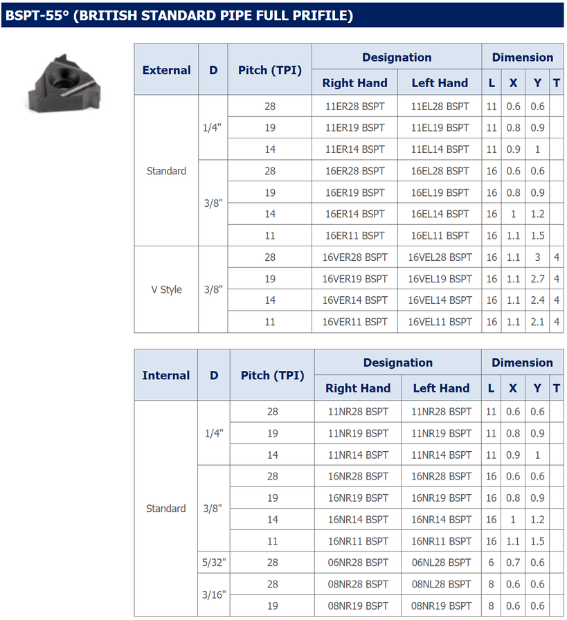Screen dimensions: 567x620
Task: Click the 16VER11 BSPT cell
Action: point(355,322)
